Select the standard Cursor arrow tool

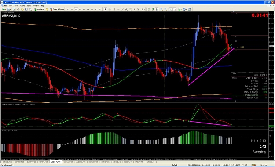106,9
